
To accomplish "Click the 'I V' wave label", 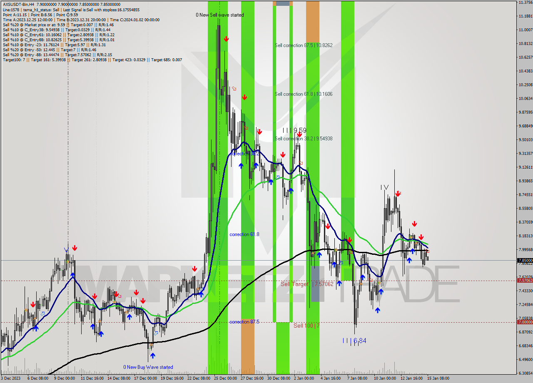I will (384, 188).
